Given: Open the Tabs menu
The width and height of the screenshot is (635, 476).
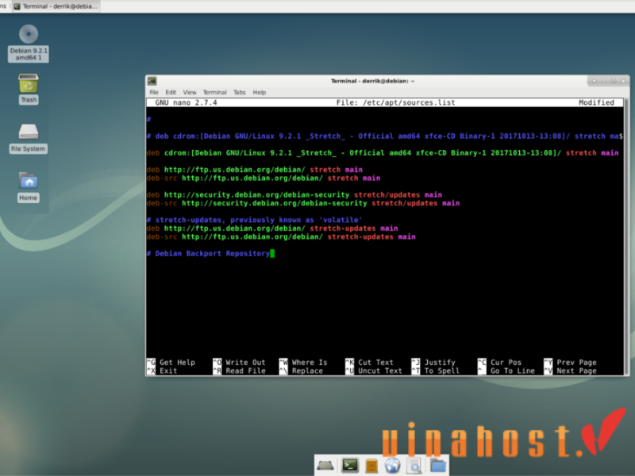Looking at the screenshot, I should pyautogui.click(x=240, y=92).
